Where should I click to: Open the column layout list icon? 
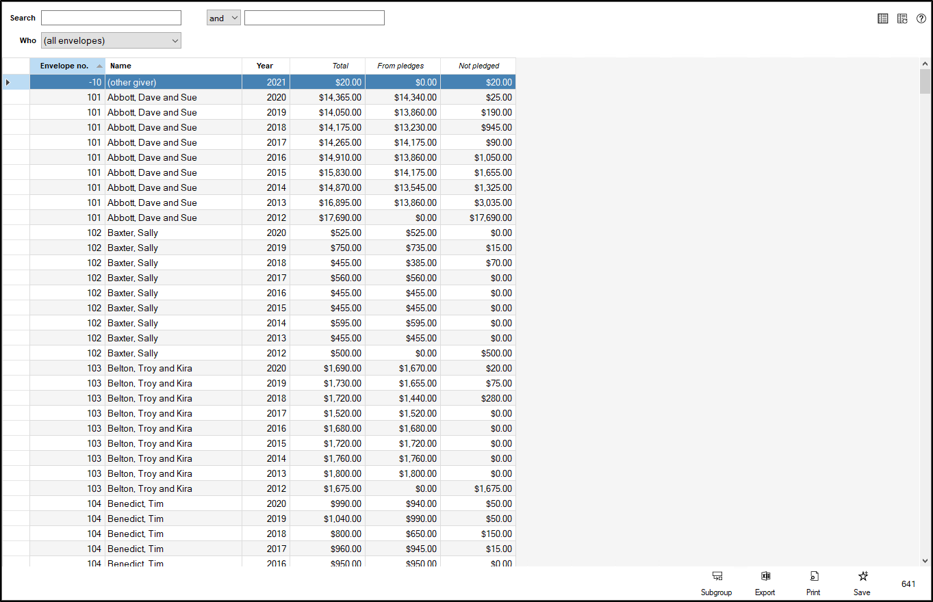pos(883,18)
